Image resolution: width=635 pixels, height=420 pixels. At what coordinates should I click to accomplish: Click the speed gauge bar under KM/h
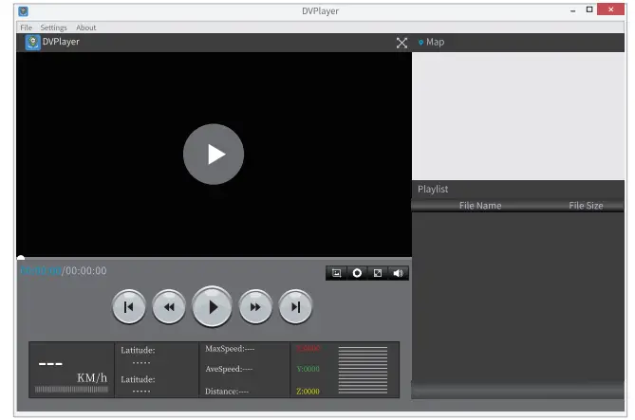click(71, 390)
